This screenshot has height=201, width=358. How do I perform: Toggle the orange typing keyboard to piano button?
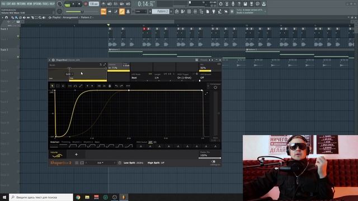pos(103,11)
